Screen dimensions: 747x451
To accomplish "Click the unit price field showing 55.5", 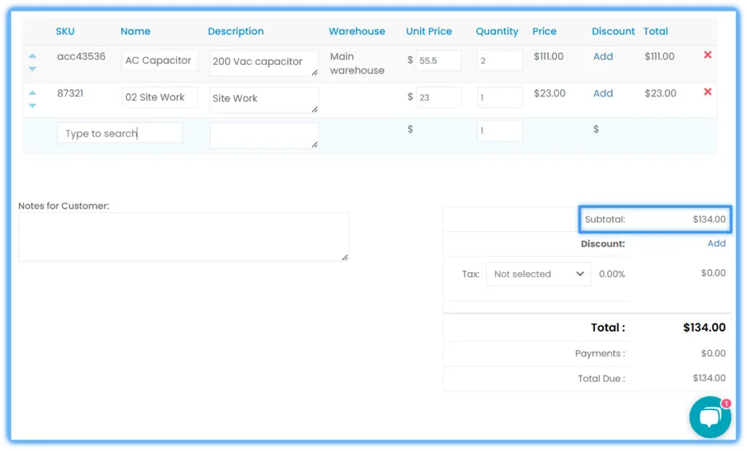I will tap(438, 61).
